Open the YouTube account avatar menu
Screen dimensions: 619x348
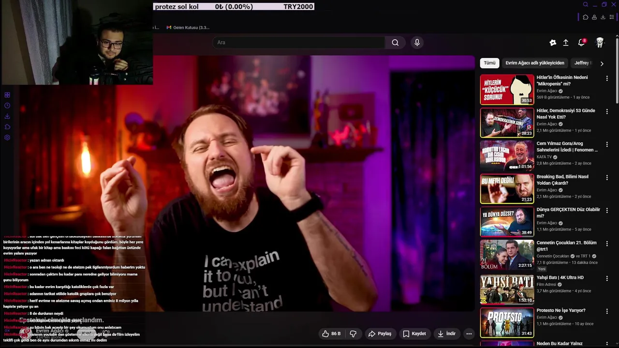[x=600, y=43]
